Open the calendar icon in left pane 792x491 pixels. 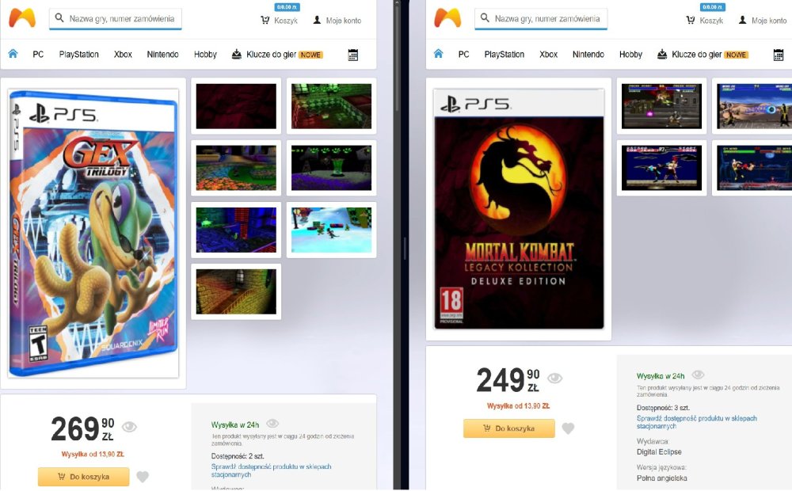point(353,55)
